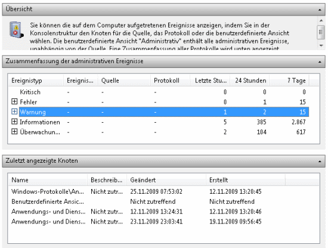
Task: Collapse the Zusammenfassung der administrativen Ereignisse section arrow
Action: tap(320, 62)
